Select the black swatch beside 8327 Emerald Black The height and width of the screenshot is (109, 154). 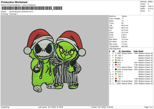(x=116, y=81)
